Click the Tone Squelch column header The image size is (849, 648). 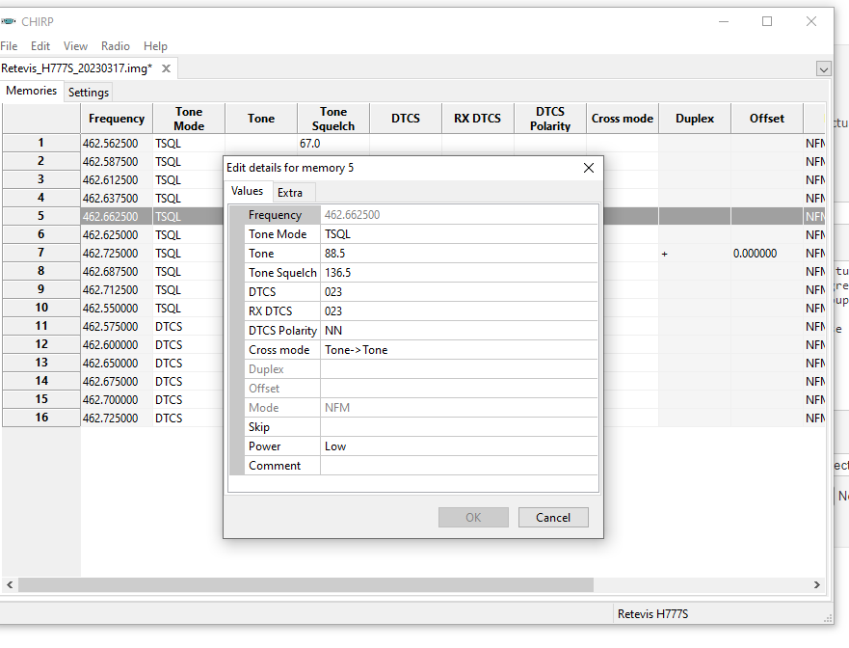tap(333, 118)
